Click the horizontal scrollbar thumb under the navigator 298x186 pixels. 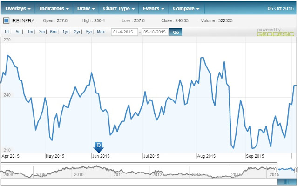[x=286, y=182]
